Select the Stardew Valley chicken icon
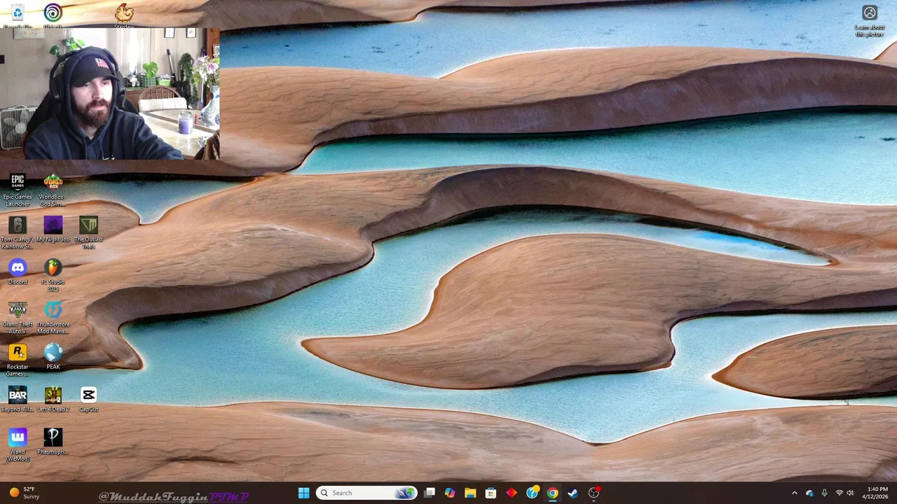 pyautogui.click(x=124, y=15)
